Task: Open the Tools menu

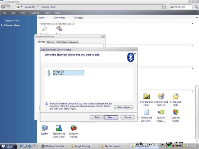Action: [47, 13]
